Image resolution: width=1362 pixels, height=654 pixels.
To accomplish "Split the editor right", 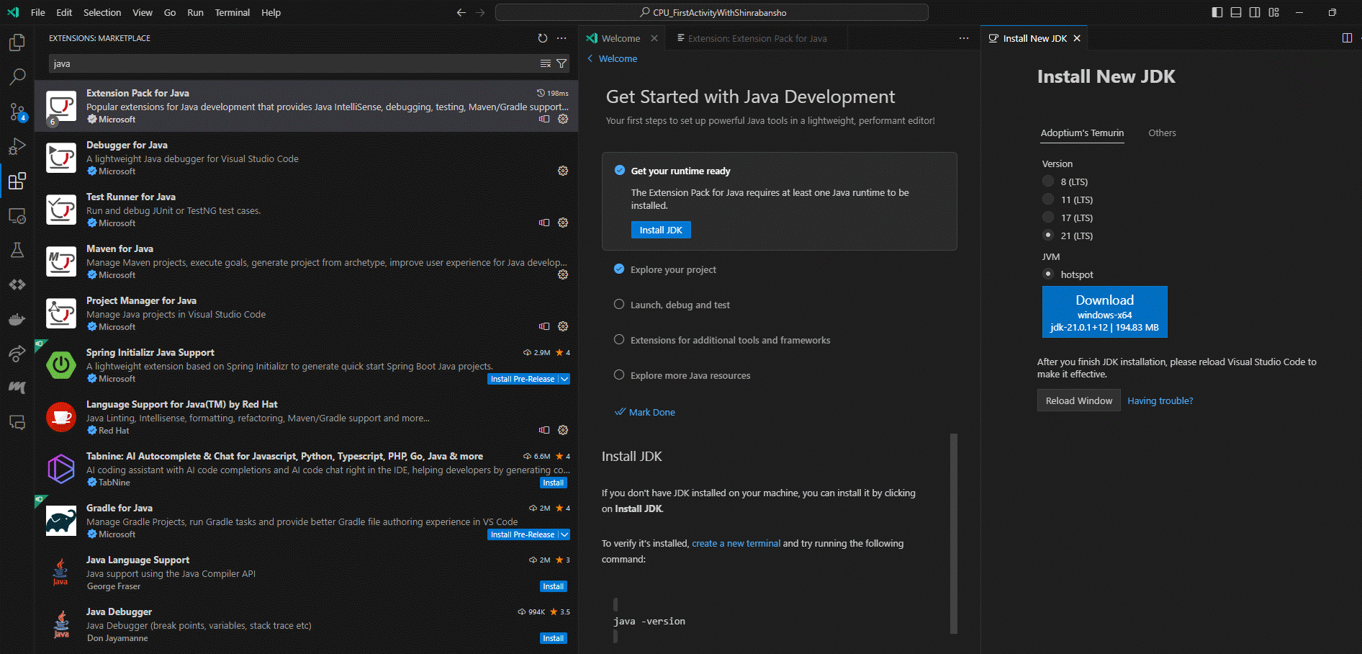I will (x=1347, y=38).
